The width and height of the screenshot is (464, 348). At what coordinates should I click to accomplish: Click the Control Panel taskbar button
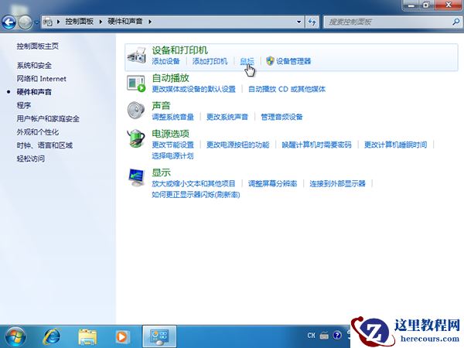tap(159, 336)
